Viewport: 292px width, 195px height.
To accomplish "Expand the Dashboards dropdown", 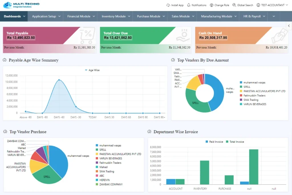I will (15, 16).
